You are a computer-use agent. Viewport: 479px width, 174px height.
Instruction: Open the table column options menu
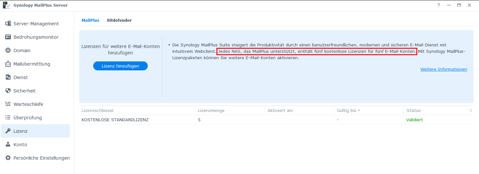point(471,111)
